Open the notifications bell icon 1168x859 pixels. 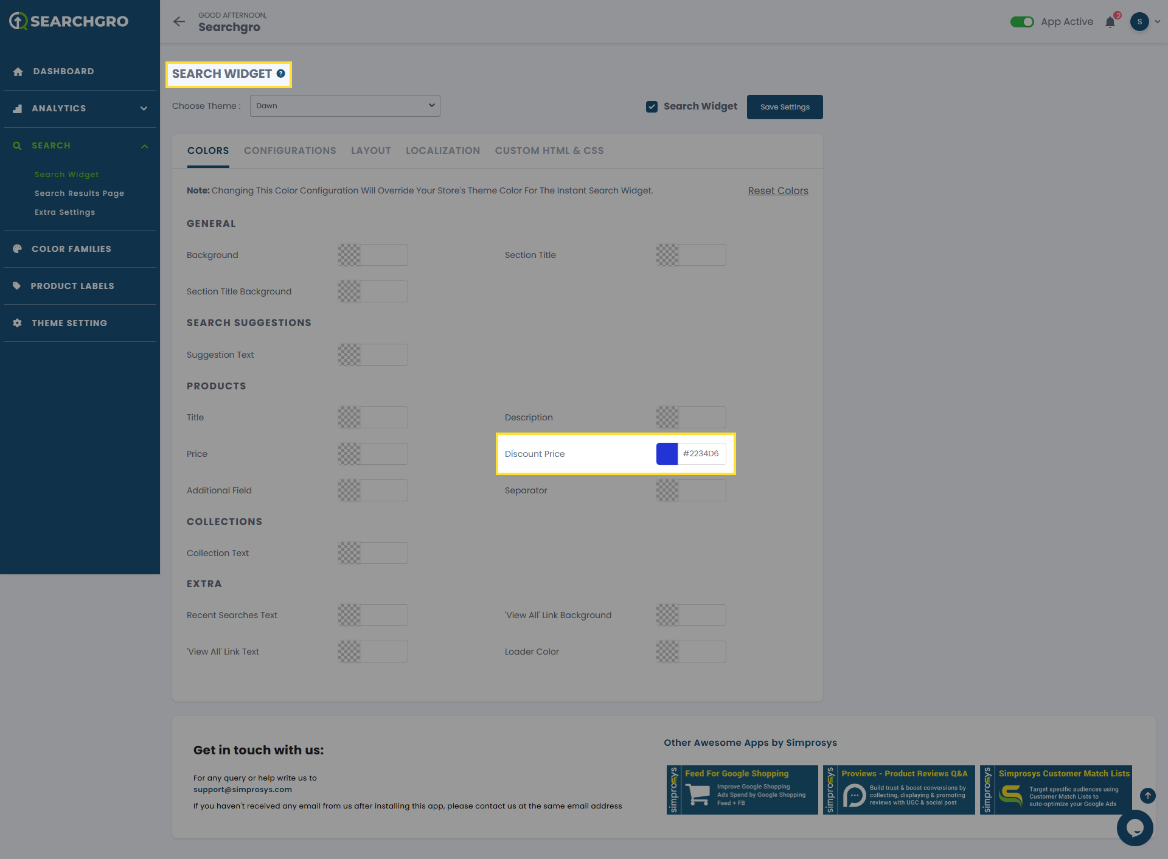pos(1110,23)
